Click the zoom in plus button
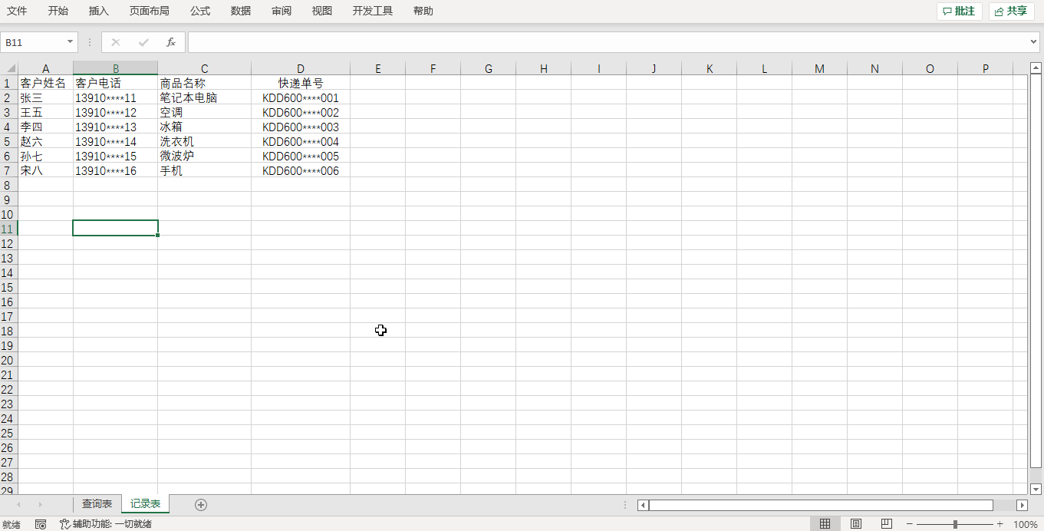 1000,524
